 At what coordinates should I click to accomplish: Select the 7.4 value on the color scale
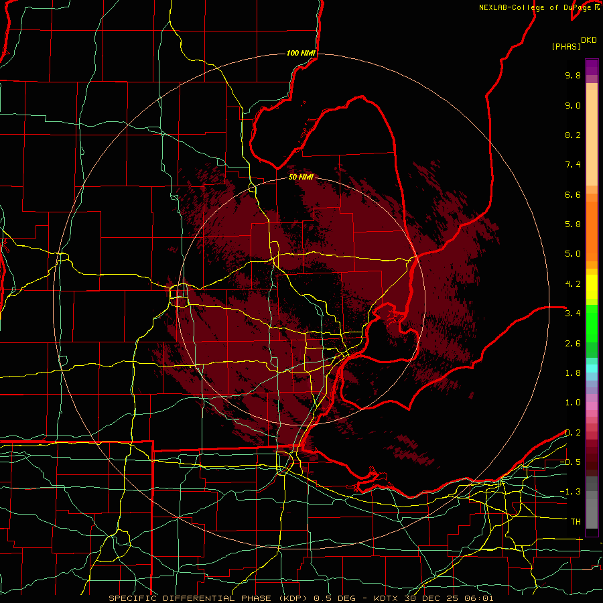coord(573,165)
